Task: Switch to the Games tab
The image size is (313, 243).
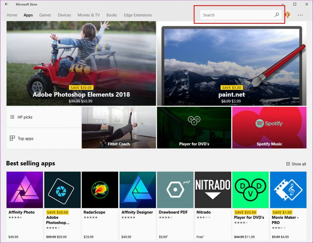Action: click(45, 15)
